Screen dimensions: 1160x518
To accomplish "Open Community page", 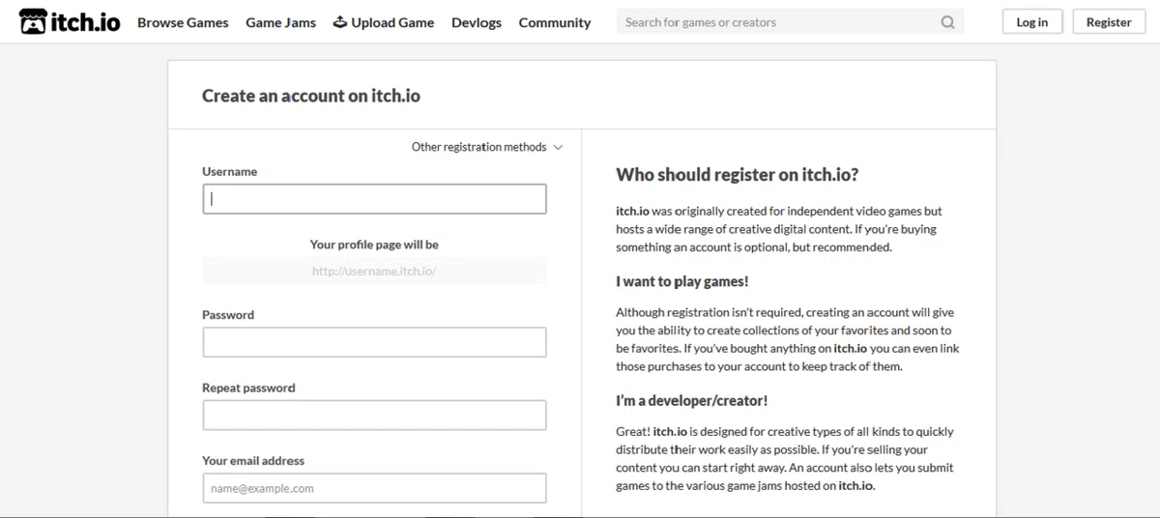I will (554, 22).
